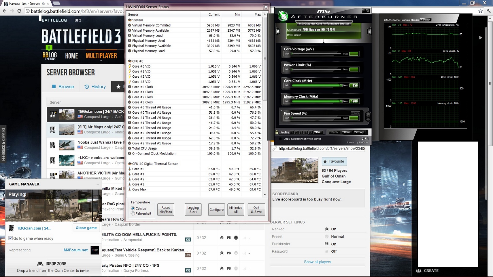The image size is (493, 277).
Task: Select Afterburner profile slot 1
Action: click(x=292, y=132)
